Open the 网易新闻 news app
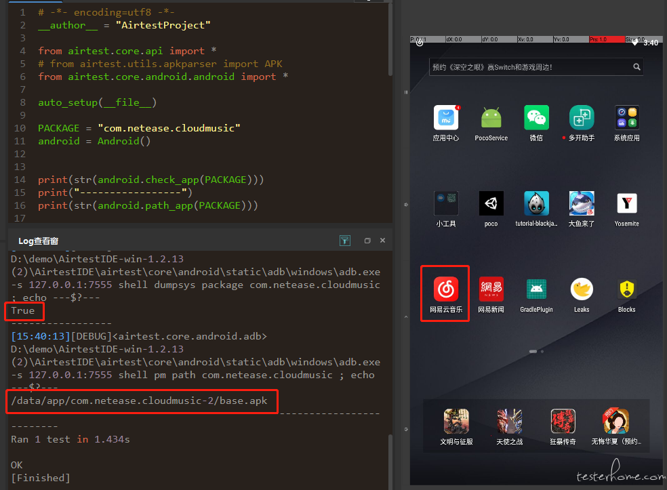The image size is (667, 490). click(491, 289)
